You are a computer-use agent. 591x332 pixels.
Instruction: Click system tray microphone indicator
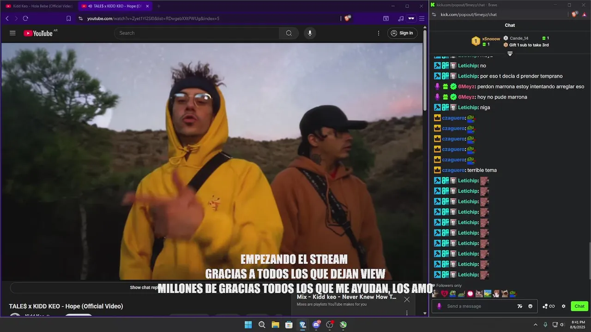coord(545,325)
